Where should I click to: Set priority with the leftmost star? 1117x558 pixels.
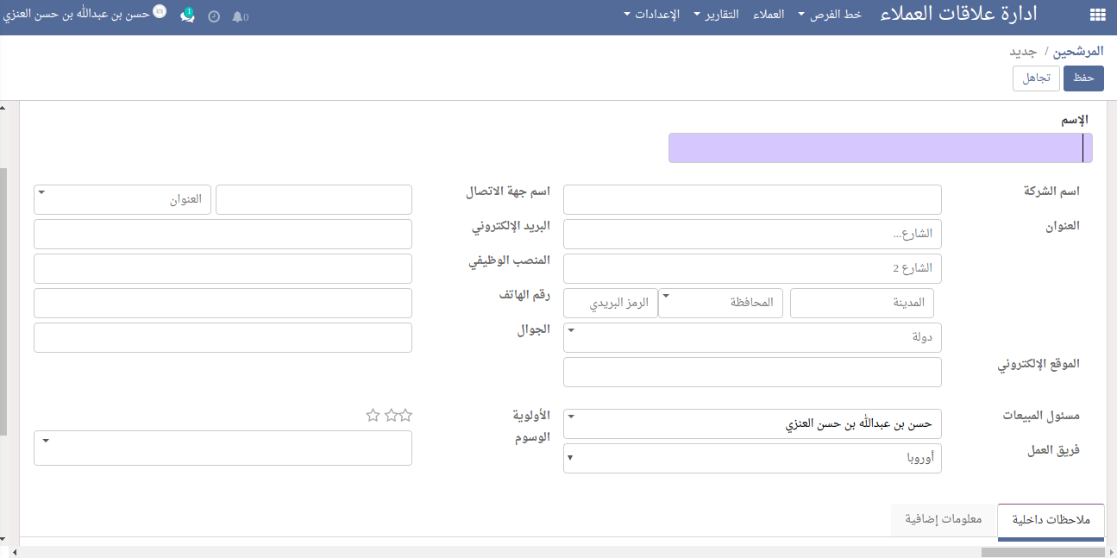pyautogui.click(x=373, y=416)
